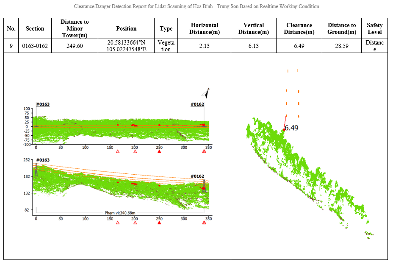This screenshot has width=393, height=265.
Task: Click the #0162 label in the plan view
Action: click(197, 104)
